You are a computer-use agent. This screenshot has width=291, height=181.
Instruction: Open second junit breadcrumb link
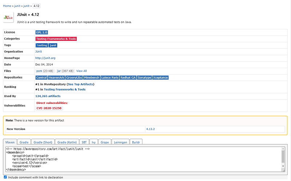click(26, 6)
